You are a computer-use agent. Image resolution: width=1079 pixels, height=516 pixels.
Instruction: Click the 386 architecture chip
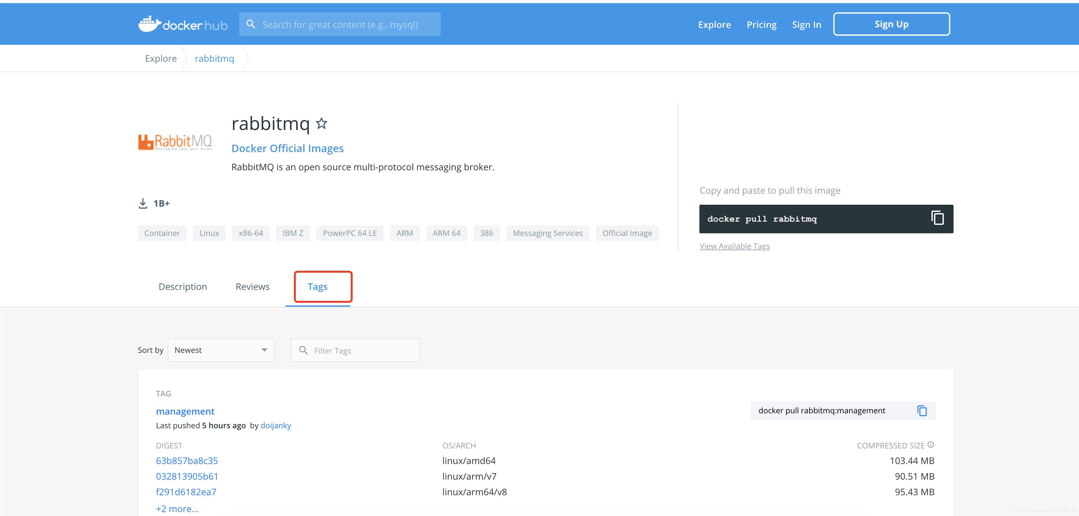click(486, 233)
